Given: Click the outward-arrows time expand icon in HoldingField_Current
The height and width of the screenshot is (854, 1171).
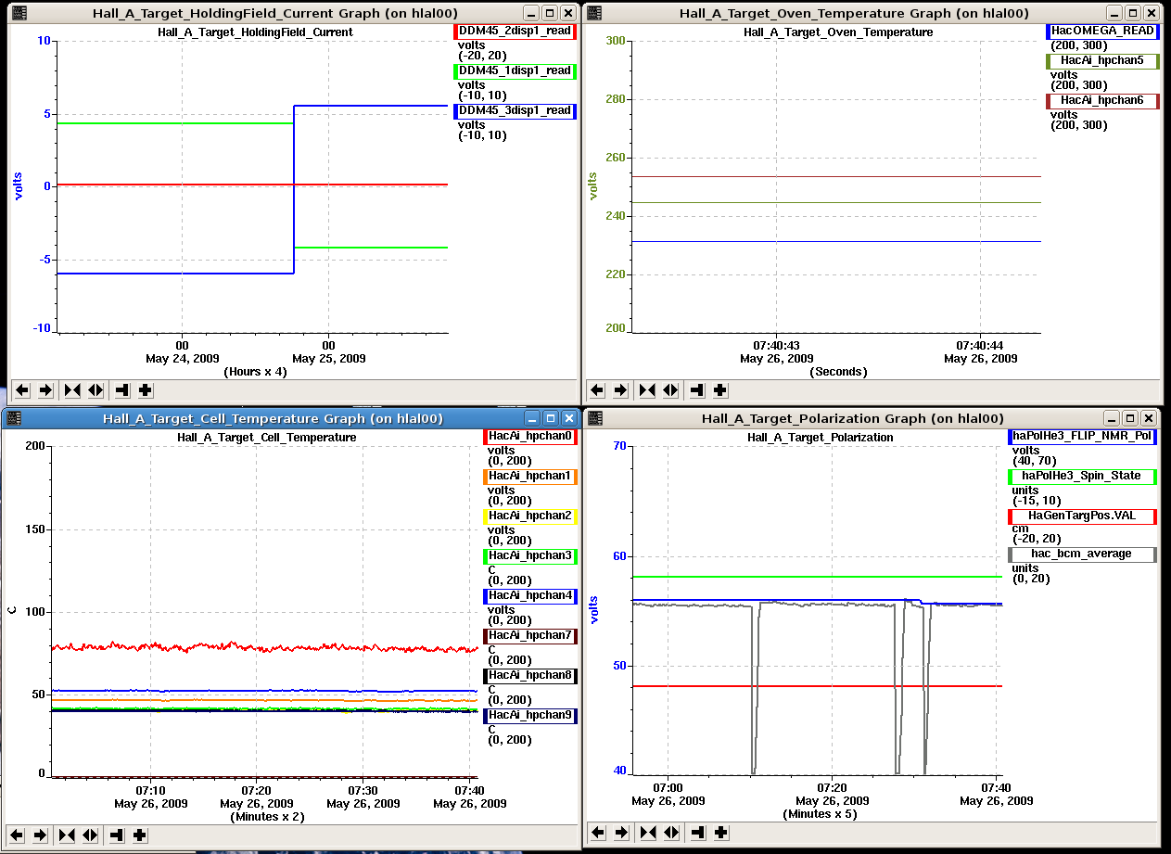Looking at the screenshot, I should pos(95,390).
